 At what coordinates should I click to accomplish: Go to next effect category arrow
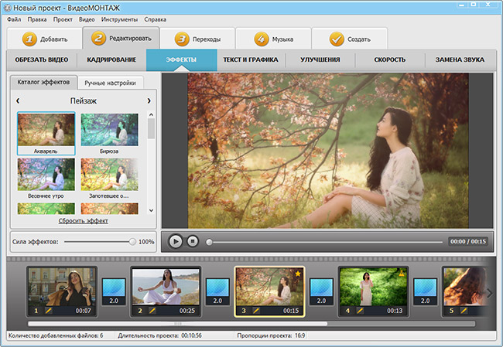[149, 101]
